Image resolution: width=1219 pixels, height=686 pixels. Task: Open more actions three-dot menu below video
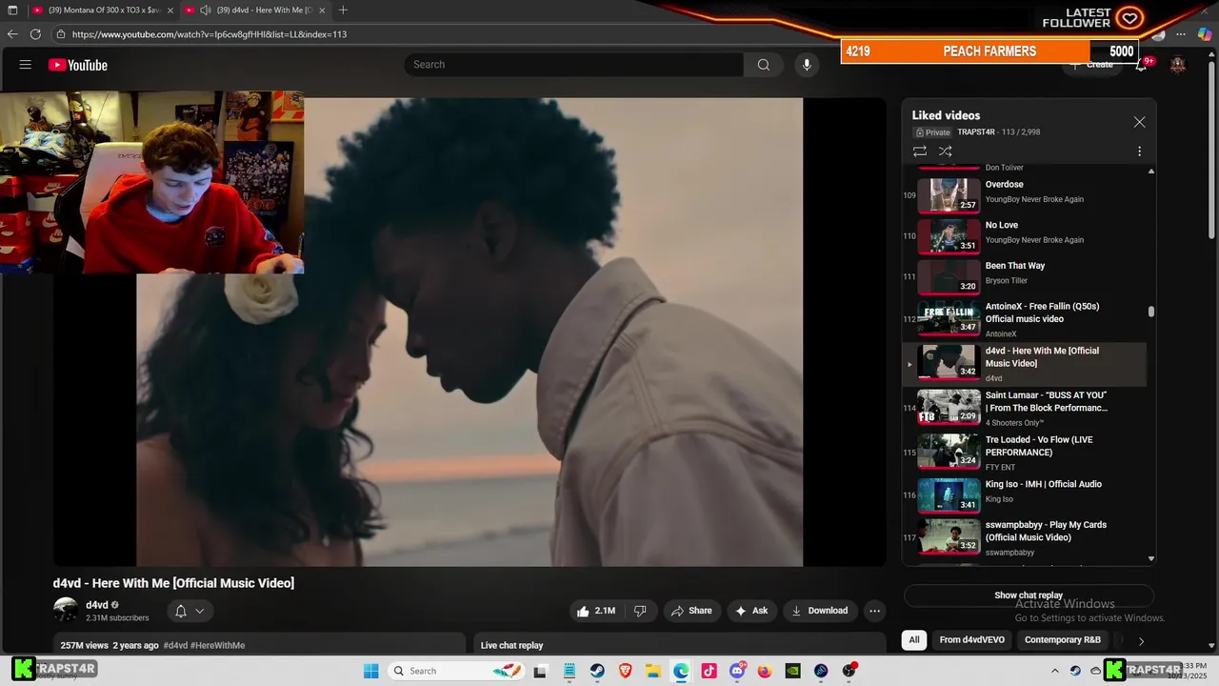click(874, 611)
